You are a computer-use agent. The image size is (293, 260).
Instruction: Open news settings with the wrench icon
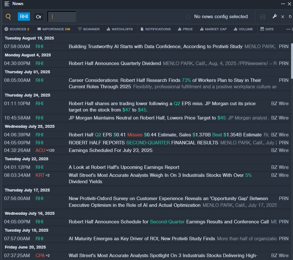[275, 17]
